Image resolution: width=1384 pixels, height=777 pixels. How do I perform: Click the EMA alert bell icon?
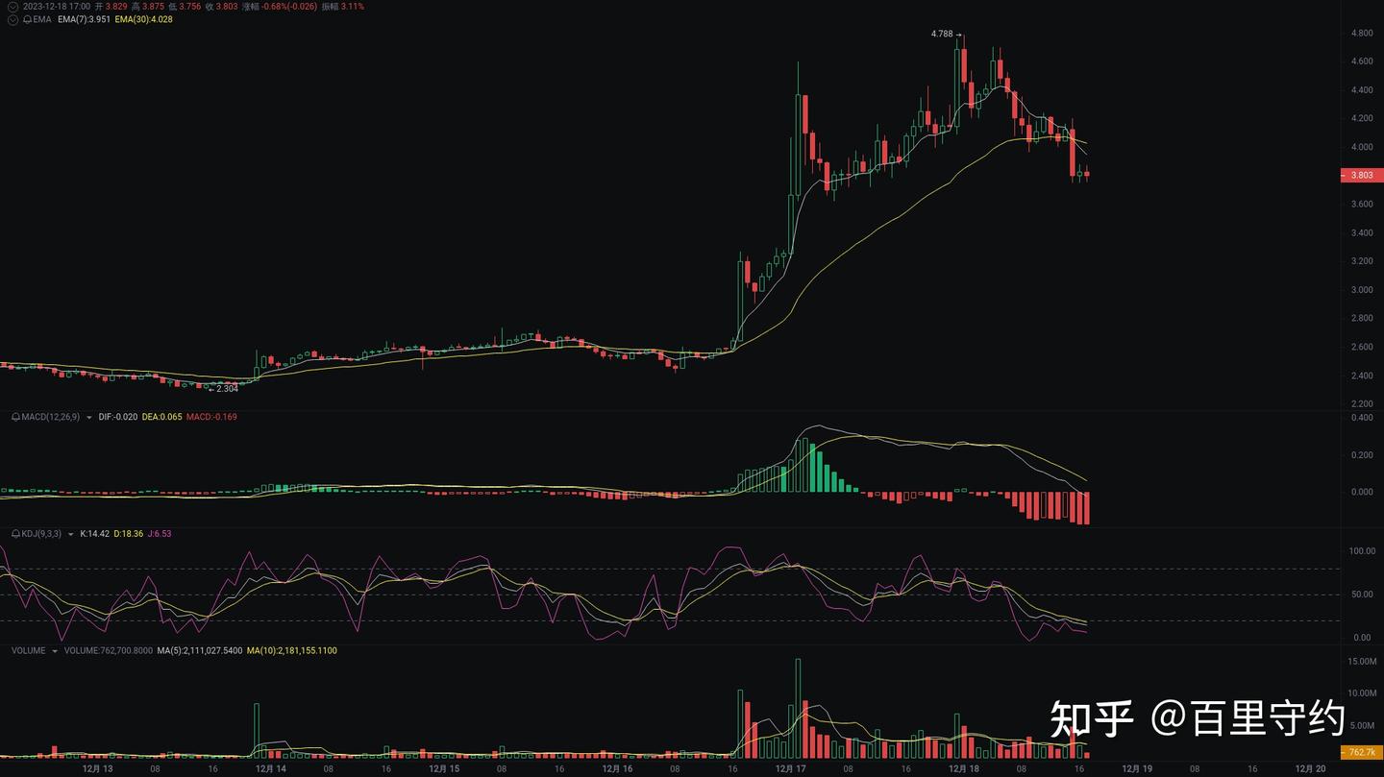(27, 19)
